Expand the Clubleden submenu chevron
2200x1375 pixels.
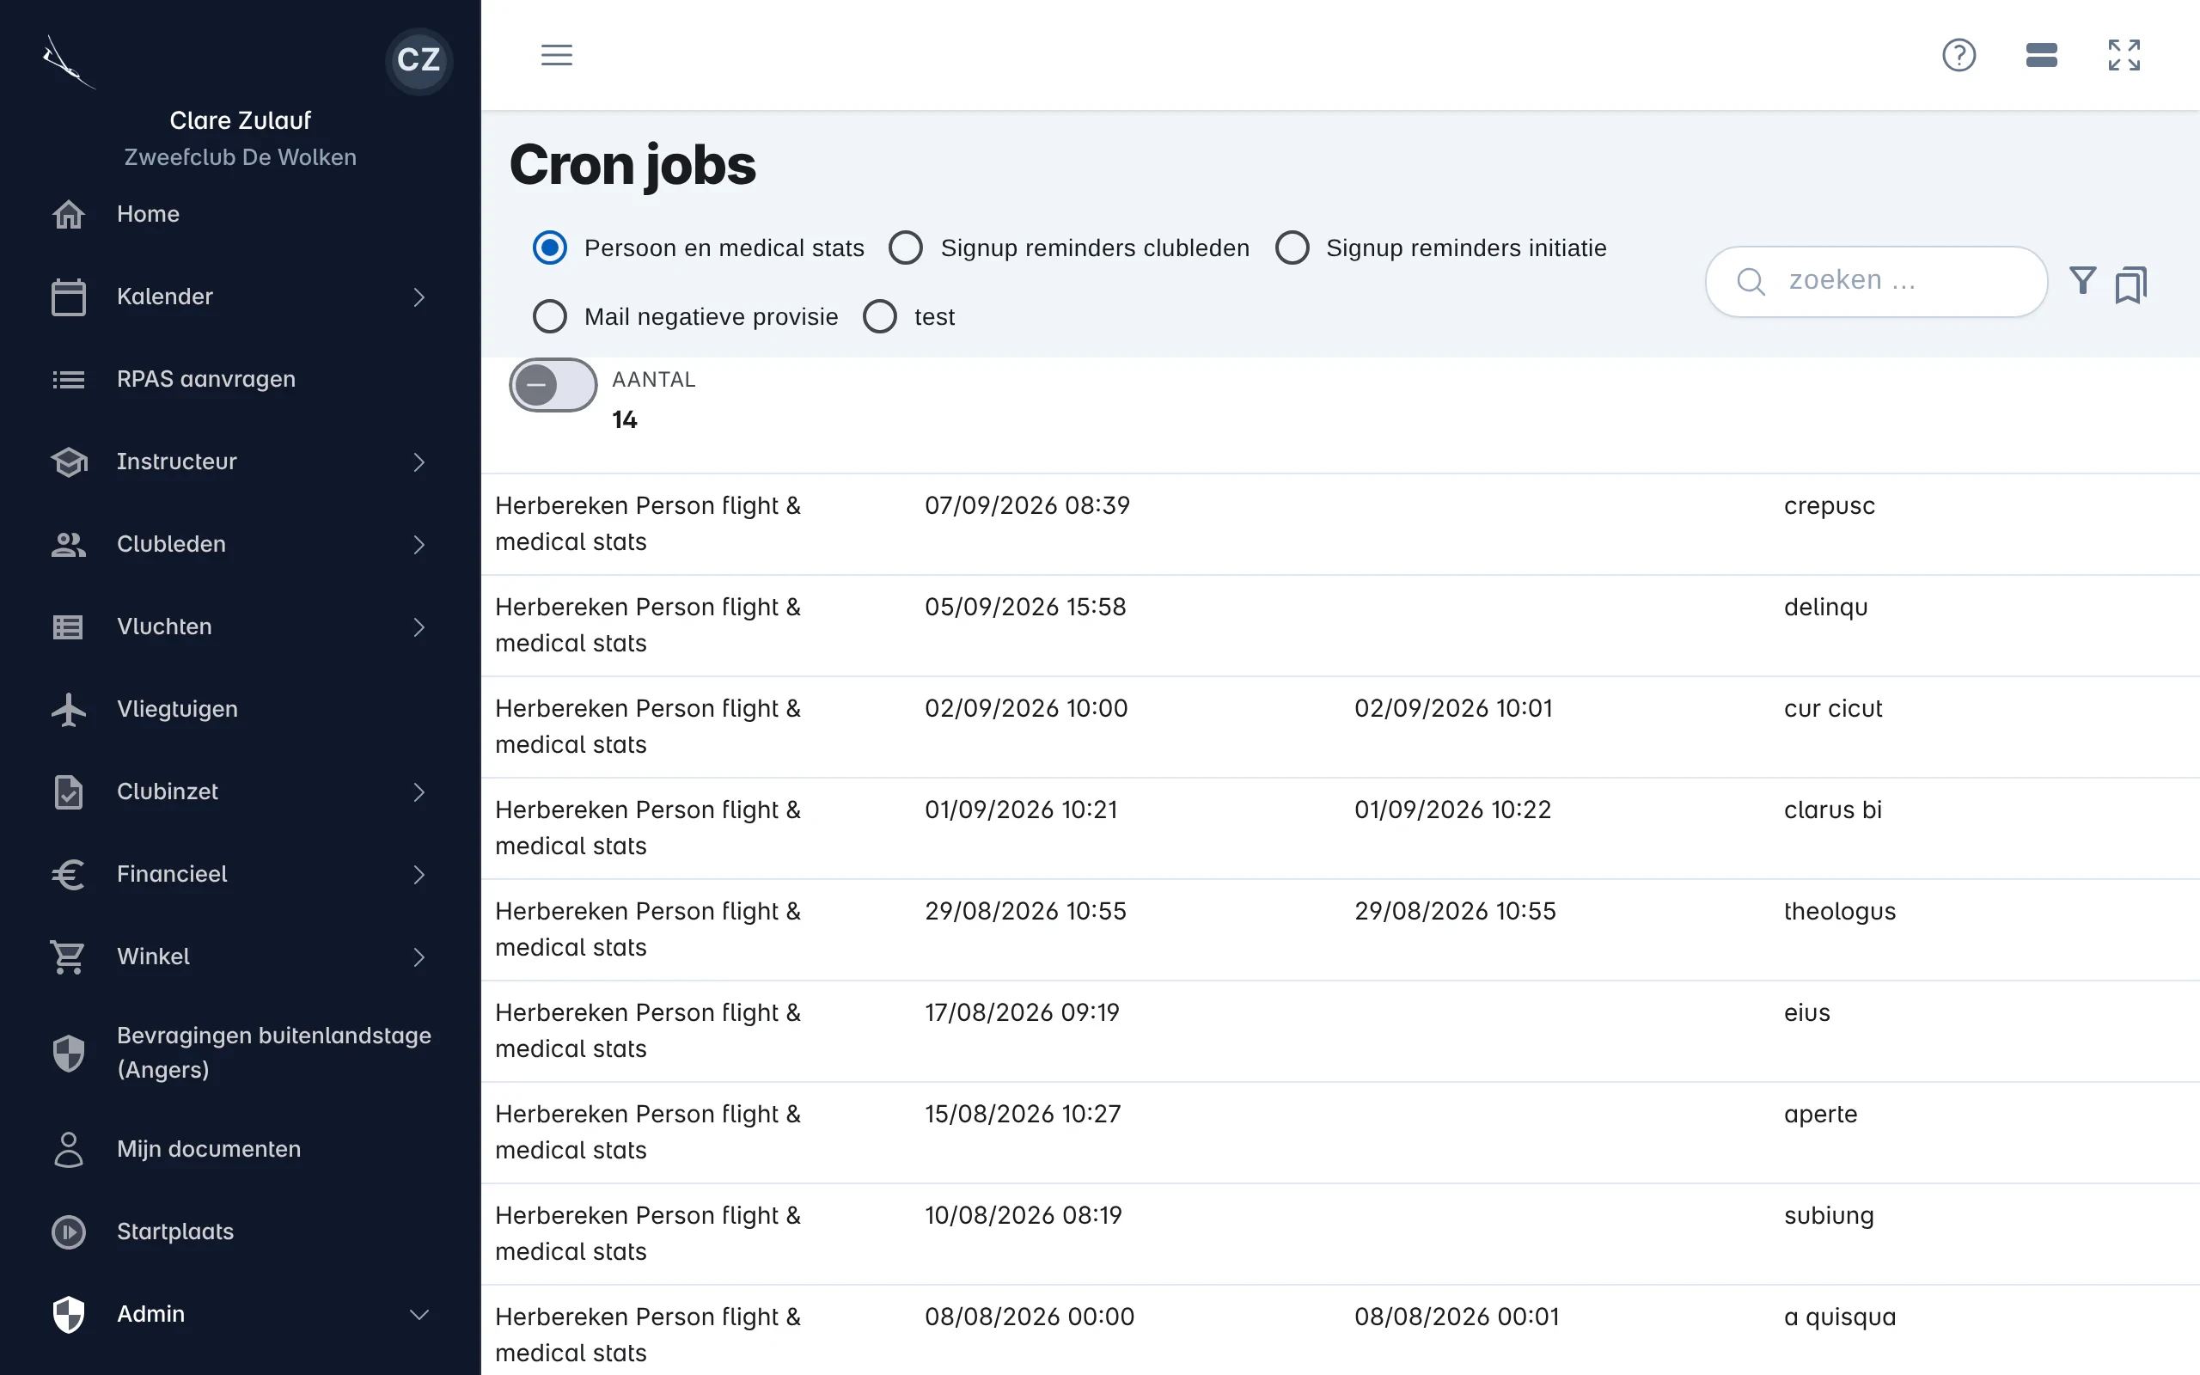click(x=419, y=545)
